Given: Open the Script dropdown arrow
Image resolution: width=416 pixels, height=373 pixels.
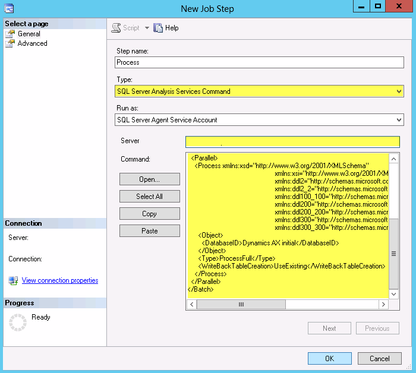Looking at the screenshot, I should [x=147, y=28].
